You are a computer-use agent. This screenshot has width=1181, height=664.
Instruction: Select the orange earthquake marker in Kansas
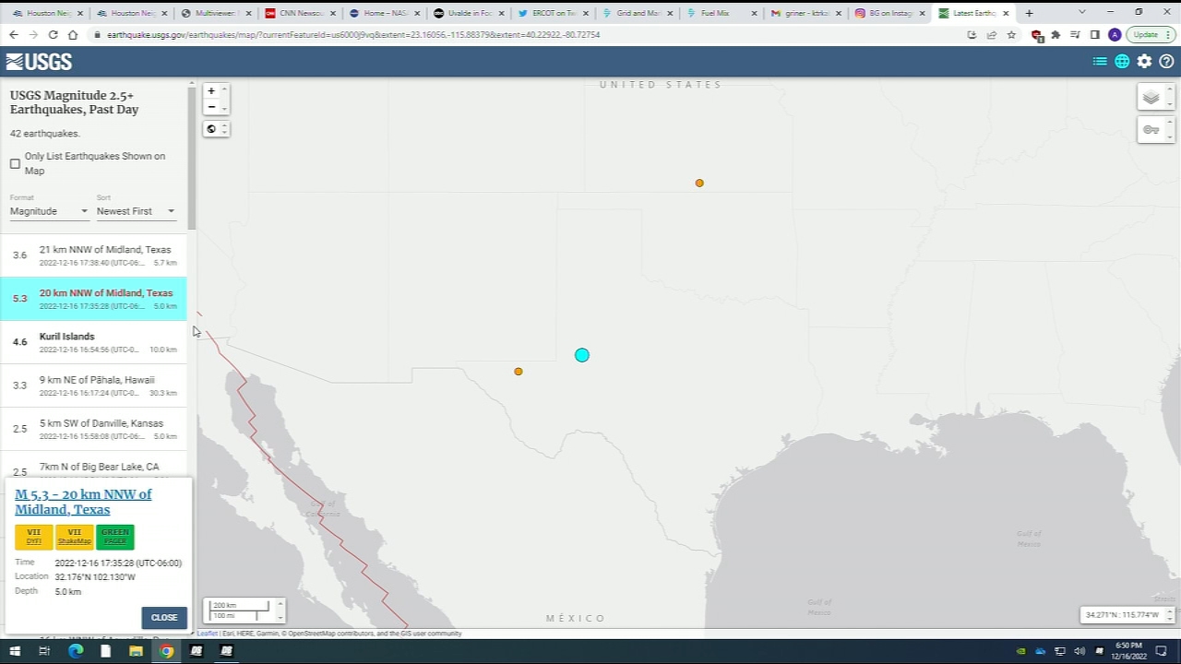tap(699, 183)
